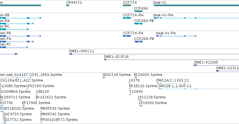239x124 pixels.
Task: Select the DME1-012J06 clone start marker
Action: 195,65
